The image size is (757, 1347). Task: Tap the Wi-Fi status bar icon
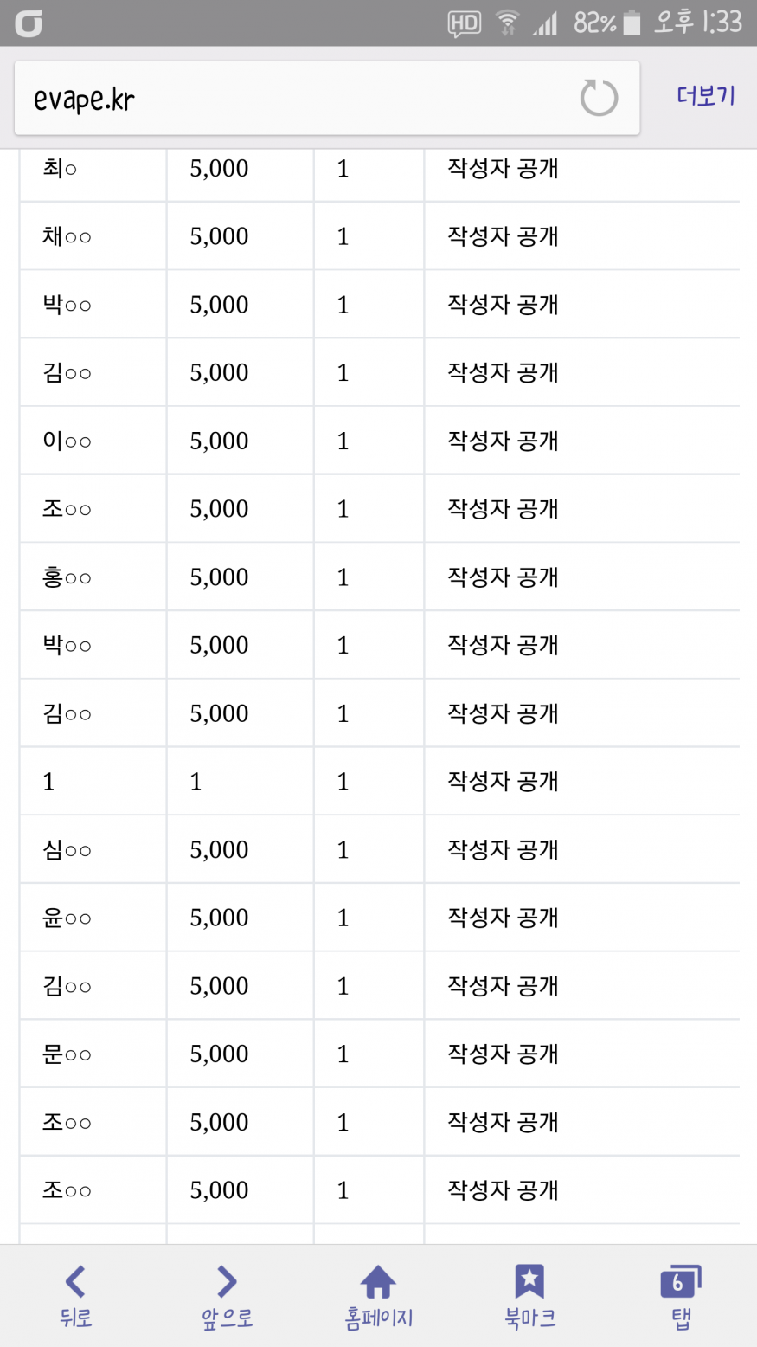click(507, 23)
